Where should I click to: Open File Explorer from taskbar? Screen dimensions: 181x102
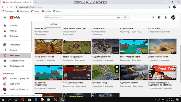[x=49, y=100]
